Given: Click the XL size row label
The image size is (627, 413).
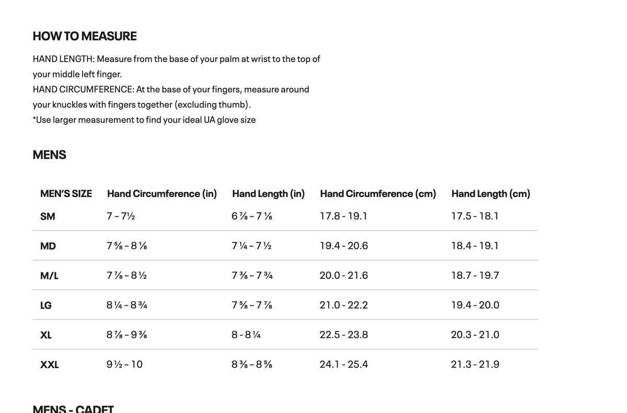Looking at the screenshot, I should (x=46, y=335).
